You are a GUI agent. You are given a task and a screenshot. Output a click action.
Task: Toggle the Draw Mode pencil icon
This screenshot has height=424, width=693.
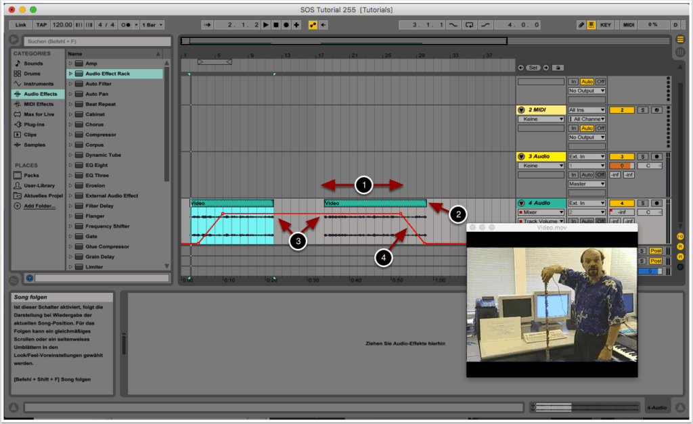pos(581,25)
